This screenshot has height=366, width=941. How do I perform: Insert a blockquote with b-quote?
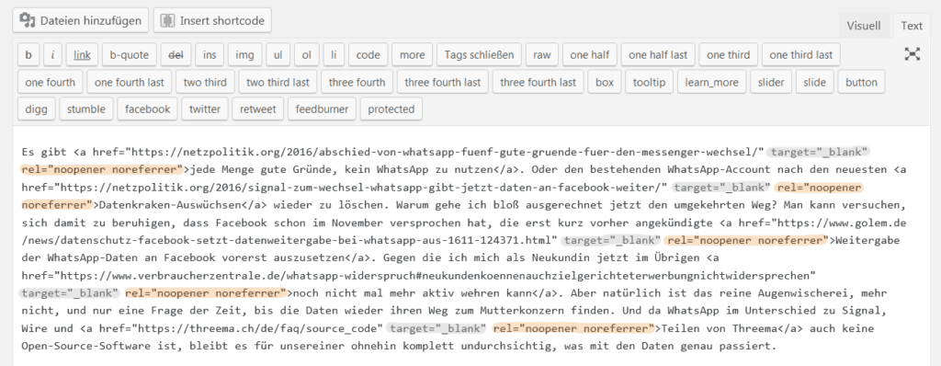pos(129,54)
